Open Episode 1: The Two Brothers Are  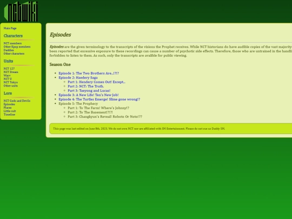point(89,74)
